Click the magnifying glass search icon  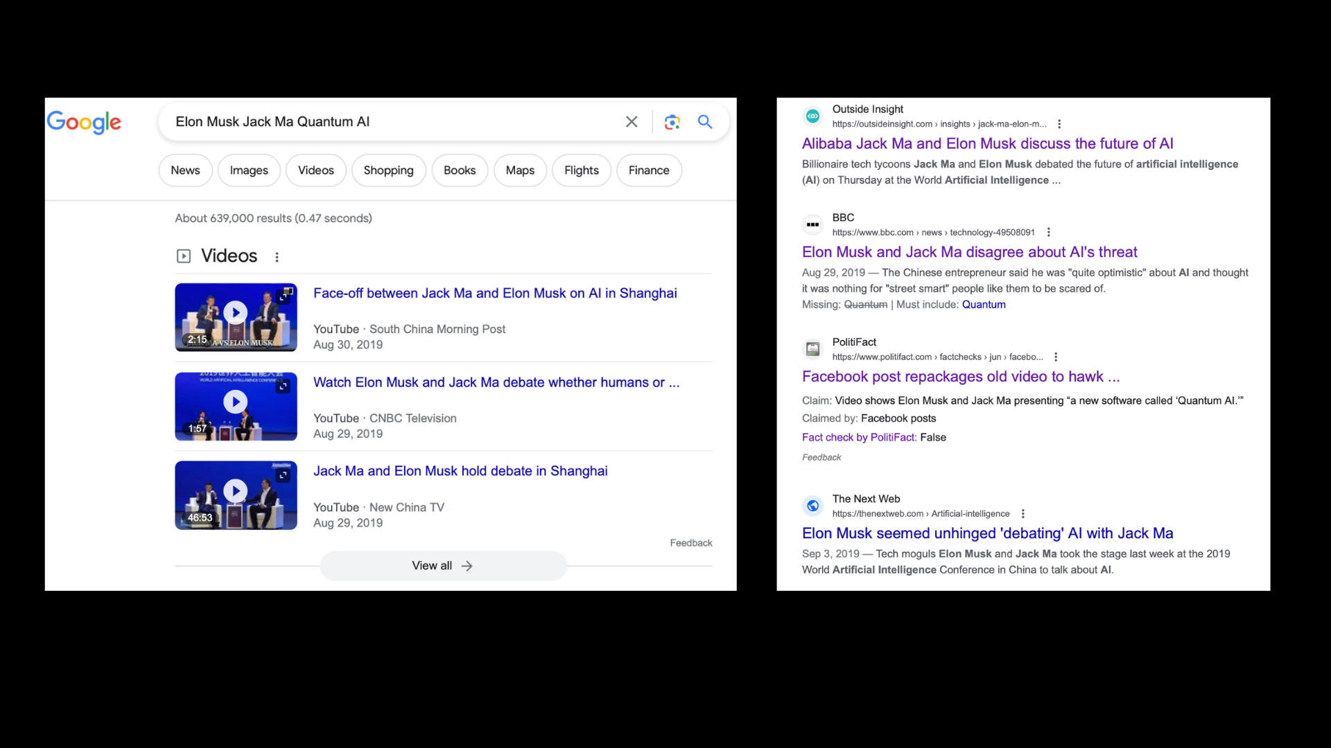click(705, 122)
